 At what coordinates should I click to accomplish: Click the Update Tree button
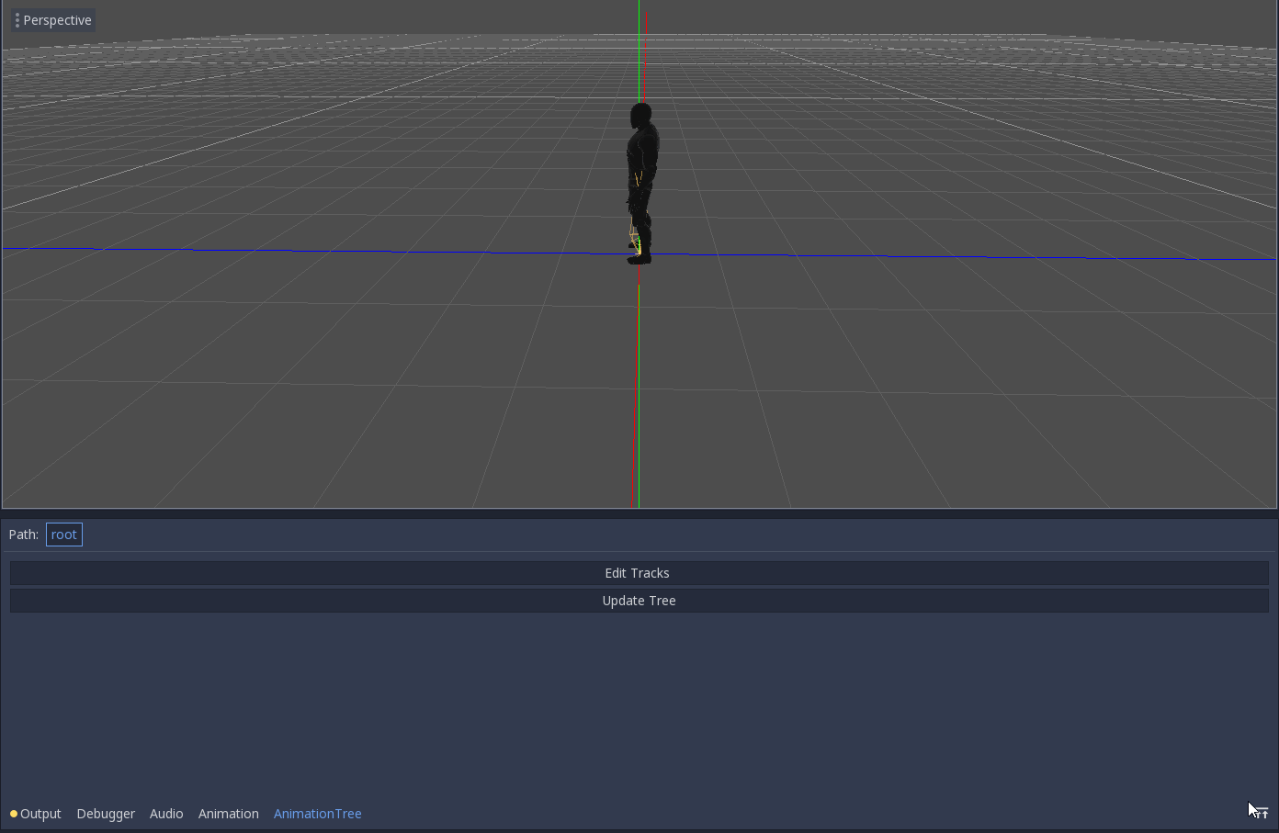pyautogui.click(x=639, y=601)
